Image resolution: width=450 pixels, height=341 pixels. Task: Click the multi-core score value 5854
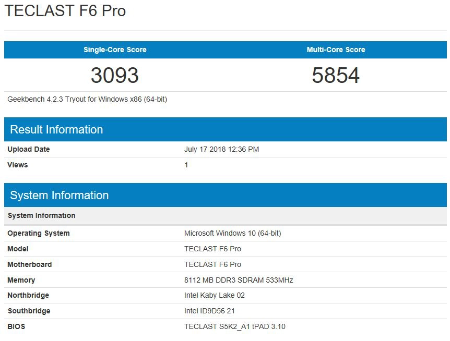pos(336,75)
